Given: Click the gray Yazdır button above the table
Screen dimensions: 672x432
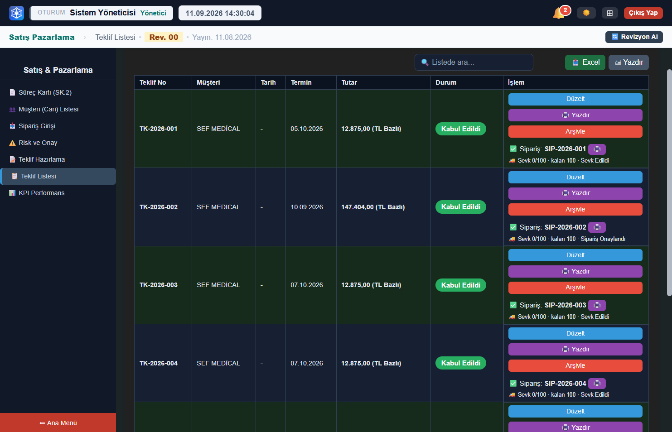Looking at the screenshot, I should [x=628, y=62].
